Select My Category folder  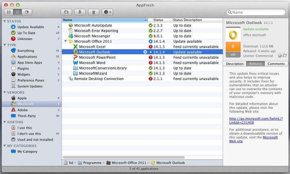[32, 151]
